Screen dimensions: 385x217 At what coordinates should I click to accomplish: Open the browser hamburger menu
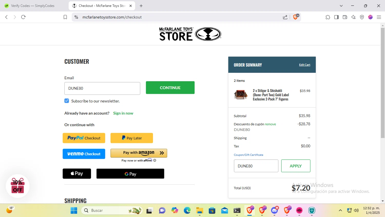point(379,17)
